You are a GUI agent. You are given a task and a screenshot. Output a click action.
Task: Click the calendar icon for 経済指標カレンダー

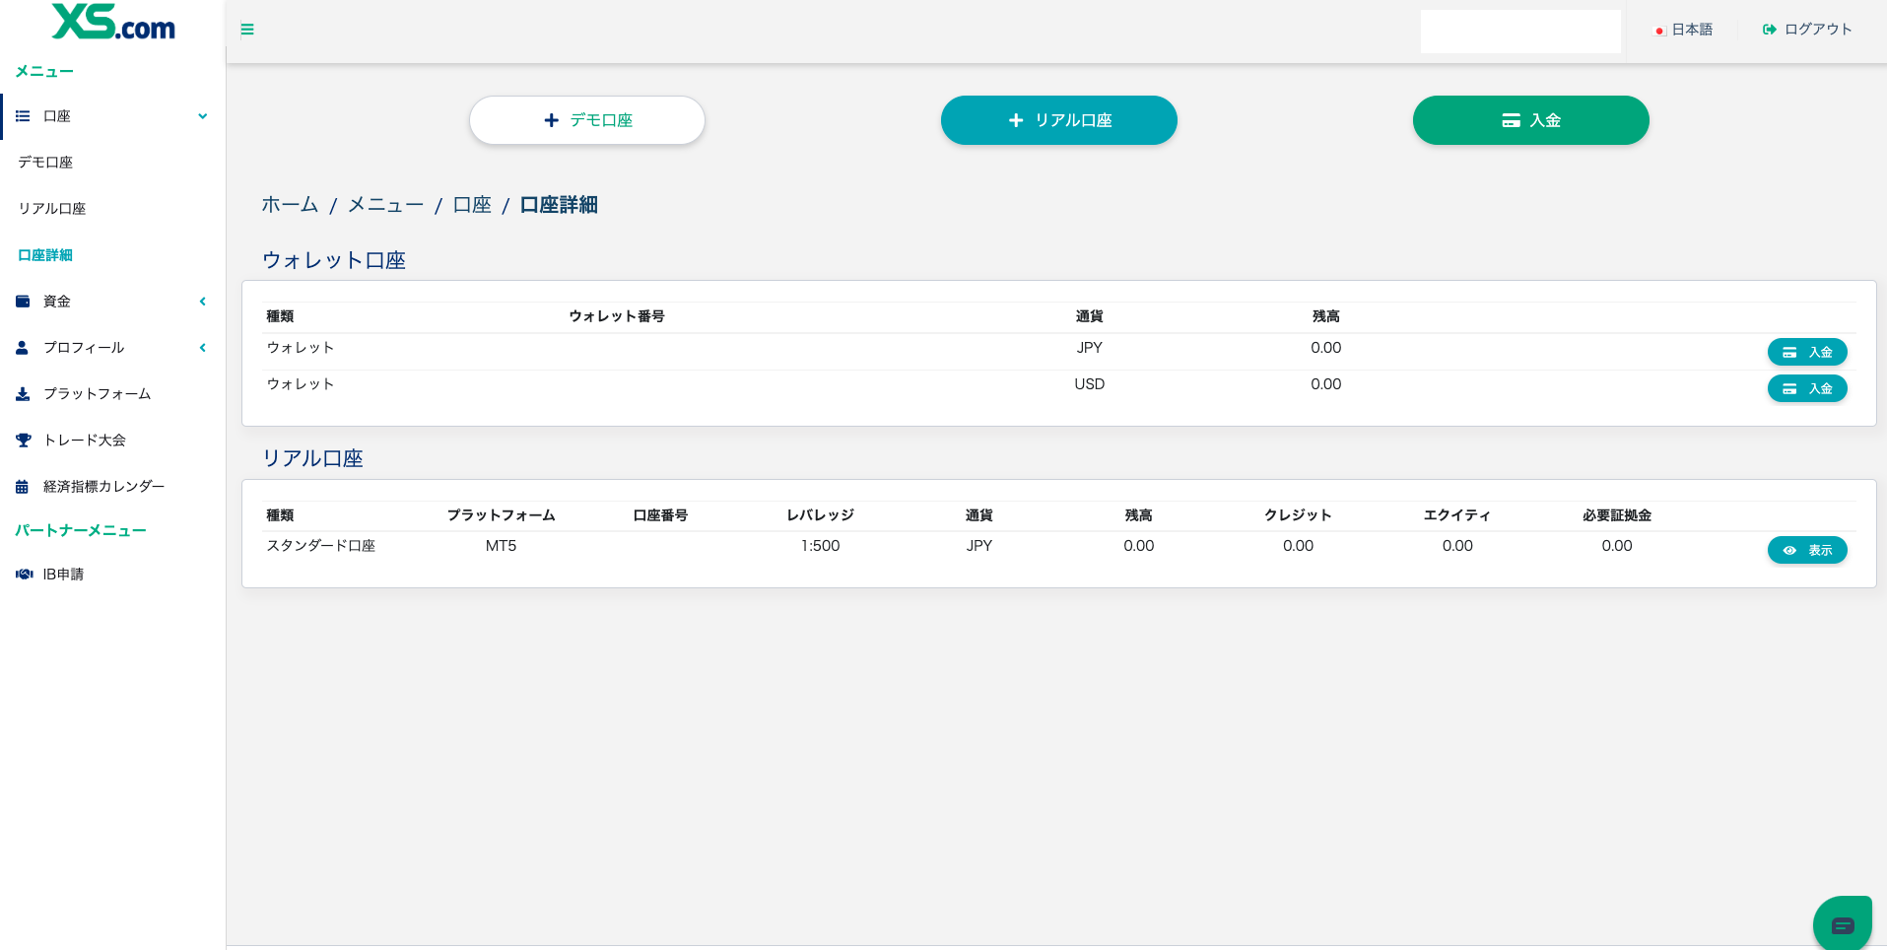[23, 487]
